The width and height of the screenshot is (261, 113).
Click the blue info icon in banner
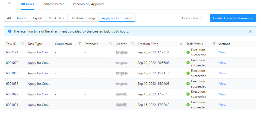10,31
